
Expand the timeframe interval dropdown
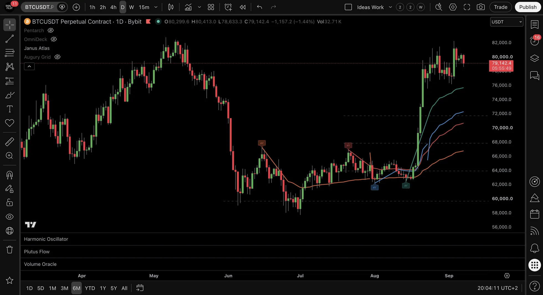pos(156,7)
